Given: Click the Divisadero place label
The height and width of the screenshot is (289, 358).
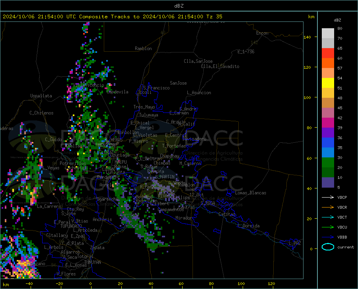Looking at the screenshot, I should tap(194, 139).
